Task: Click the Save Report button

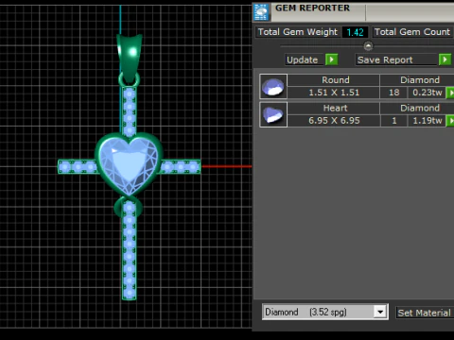Action: [x=396, y=59]
